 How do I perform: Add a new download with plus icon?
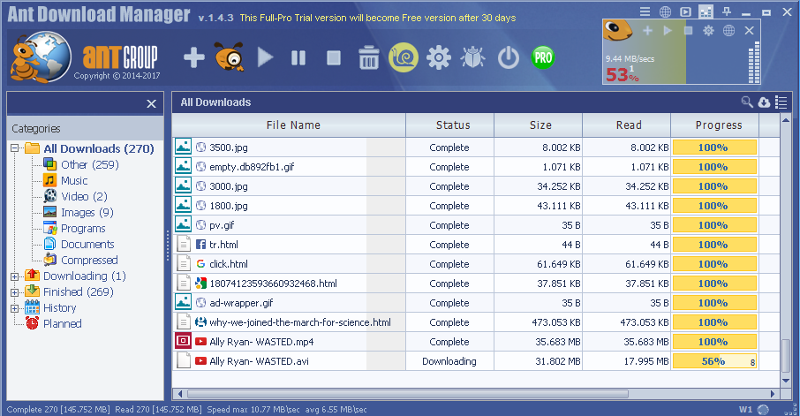click(x=194, y=57)
